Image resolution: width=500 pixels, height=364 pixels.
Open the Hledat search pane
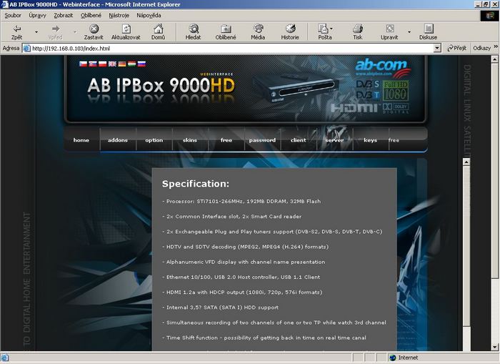point(194,32)
